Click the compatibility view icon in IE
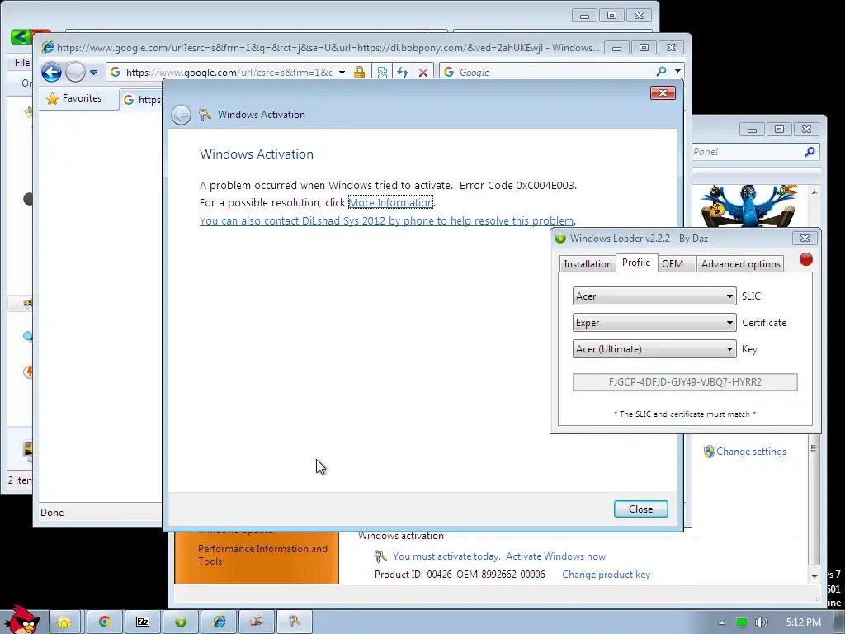This screenshot has height=634, width=845. 382,73
